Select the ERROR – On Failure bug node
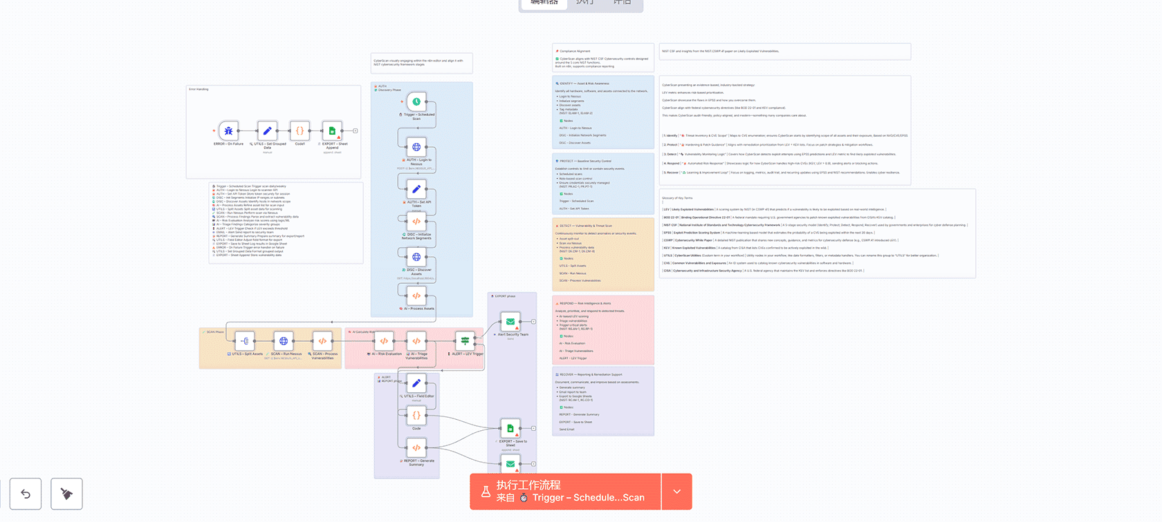 click(x=228, y=130)
